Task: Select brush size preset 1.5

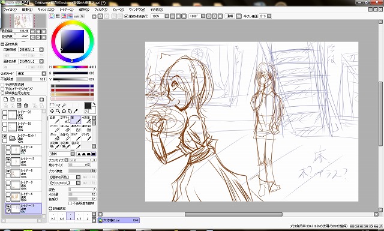Action: pos(79,216)
